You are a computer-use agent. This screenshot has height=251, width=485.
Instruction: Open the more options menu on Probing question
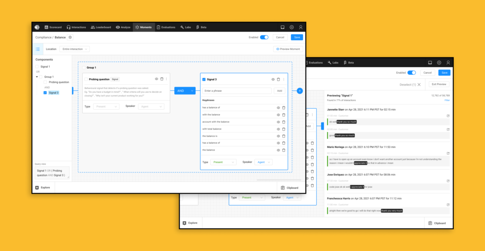click(166, 79)
